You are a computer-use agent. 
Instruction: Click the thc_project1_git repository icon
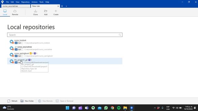(12, 61)
